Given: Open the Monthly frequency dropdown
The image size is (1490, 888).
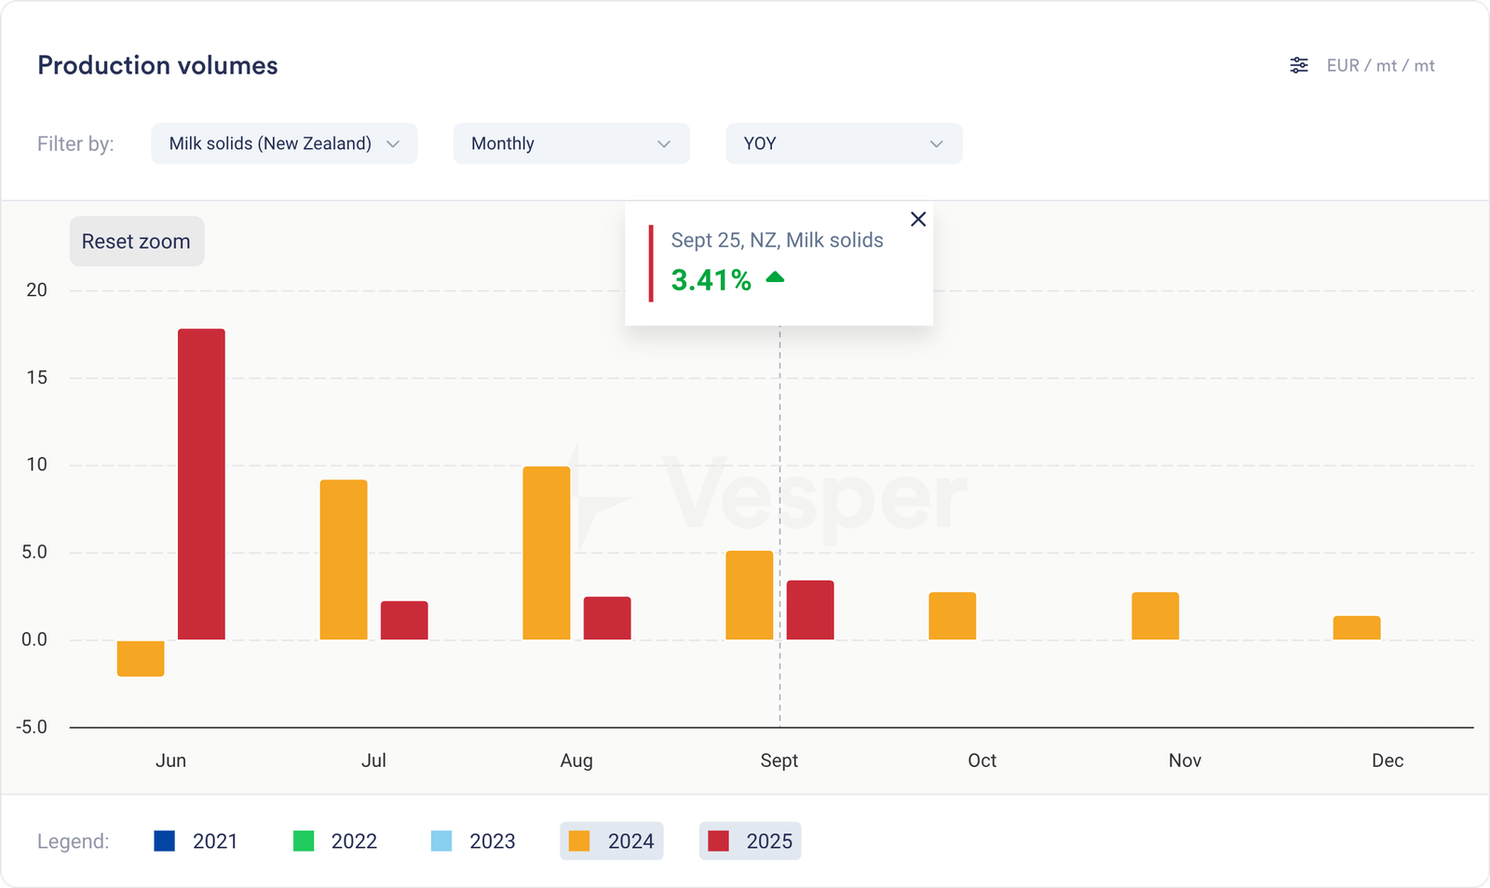Looking at the screenshot, I should (571, 143).
